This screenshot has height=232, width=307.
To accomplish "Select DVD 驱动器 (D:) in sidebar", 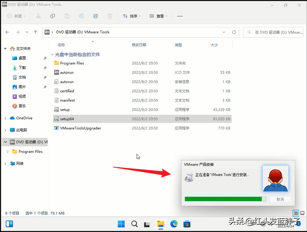I will pos(25,142).
